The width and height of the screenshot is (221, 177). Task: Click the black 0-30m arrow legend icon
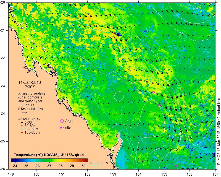pyautogui.click(x=22, y=123)
